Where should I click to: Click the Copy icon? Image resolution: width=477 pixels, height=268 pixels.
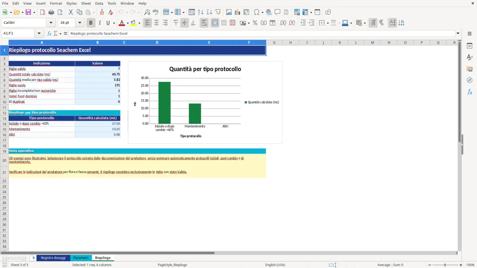click(x=79, y=12)
